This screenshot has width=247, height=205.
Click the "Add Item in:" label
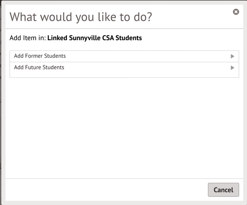[x=27, y=38]
